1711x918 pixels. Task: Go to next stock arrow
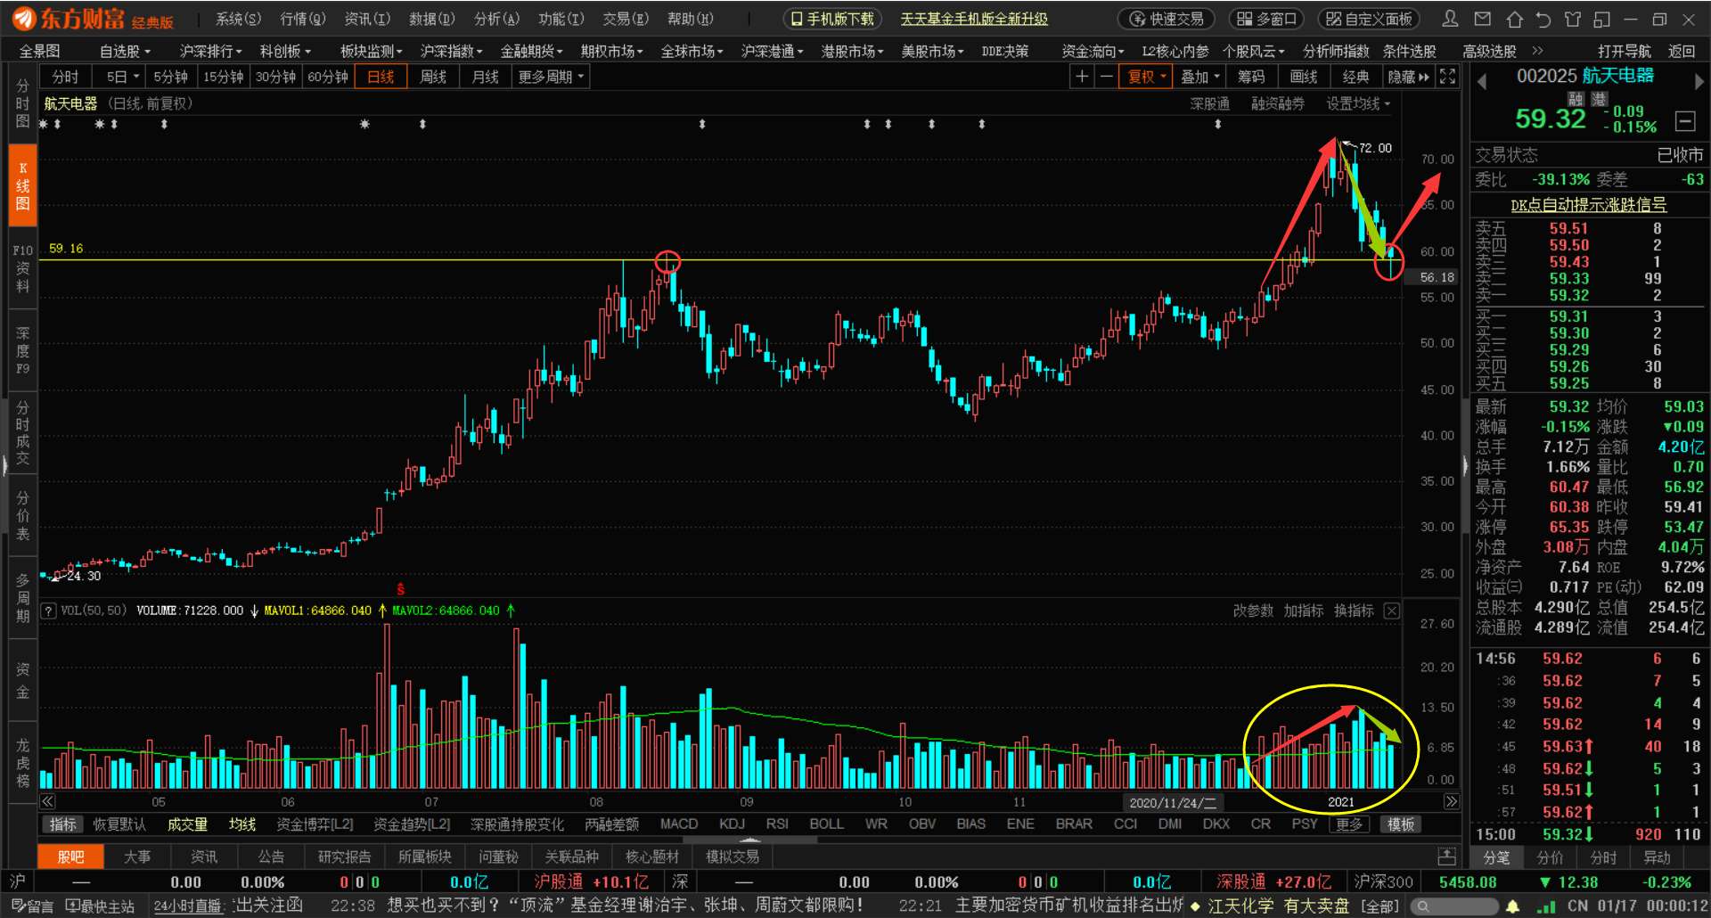point(1699,81)
